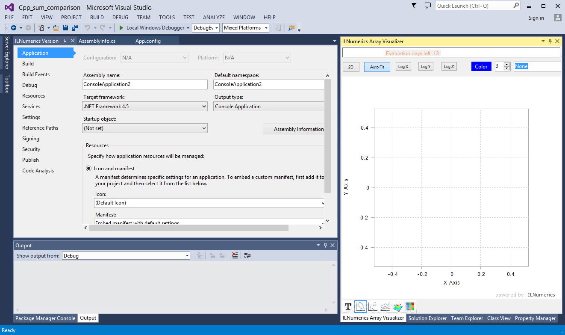Select the image color map icon in Visualizer
565x335 pixels.
click(410, 306)
